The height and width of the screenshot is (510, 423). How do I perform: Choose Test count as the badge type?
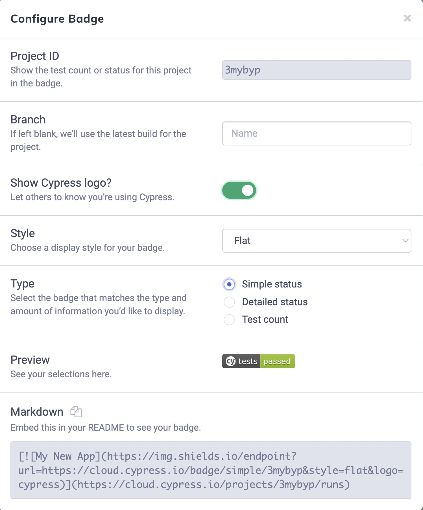point(229,320)
